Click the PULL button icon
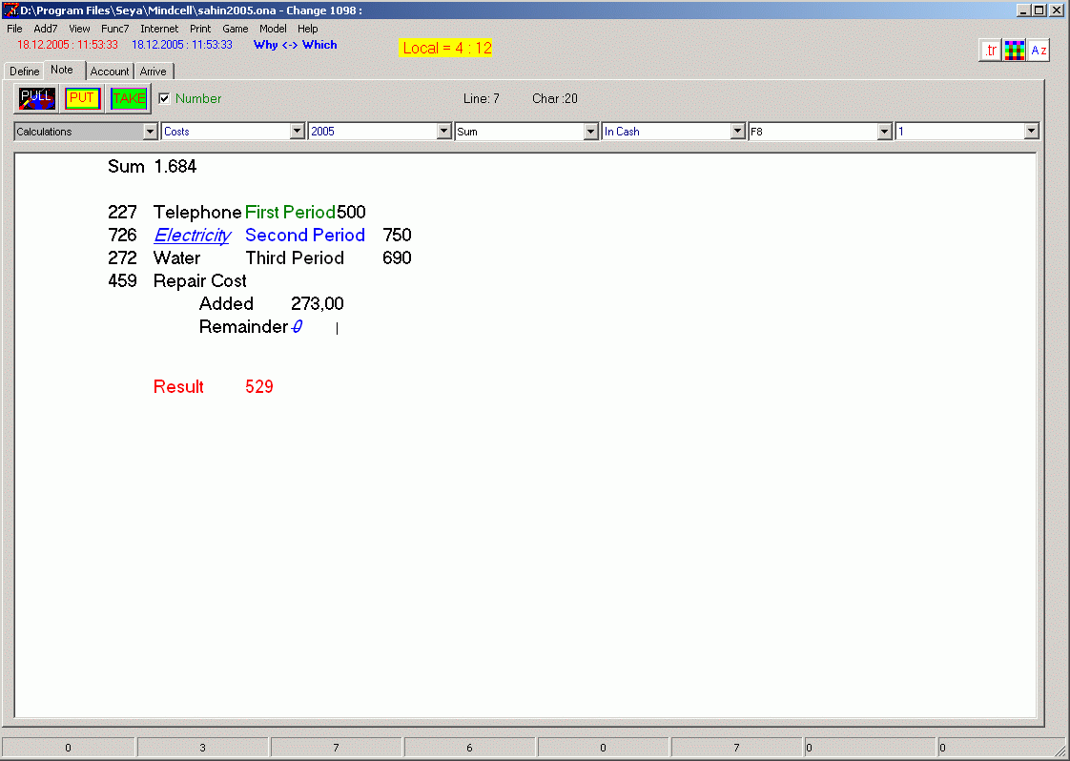The width and height of the screenshot is (1070, 761). (36, 99)
